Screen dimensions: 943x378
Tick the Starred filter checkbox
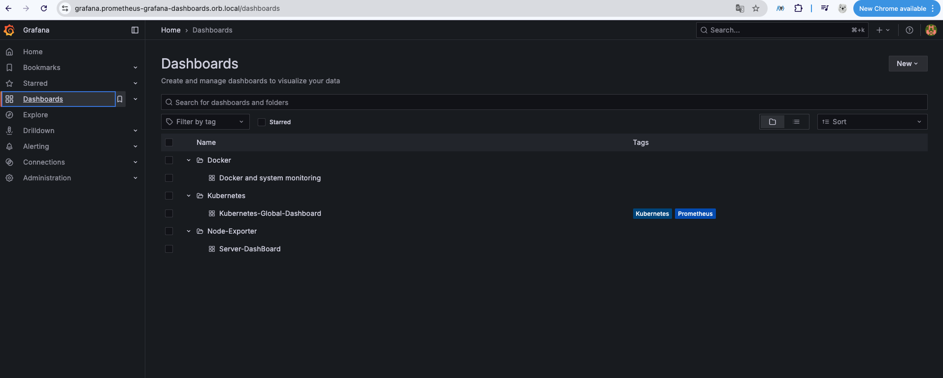tap(262, 122)
